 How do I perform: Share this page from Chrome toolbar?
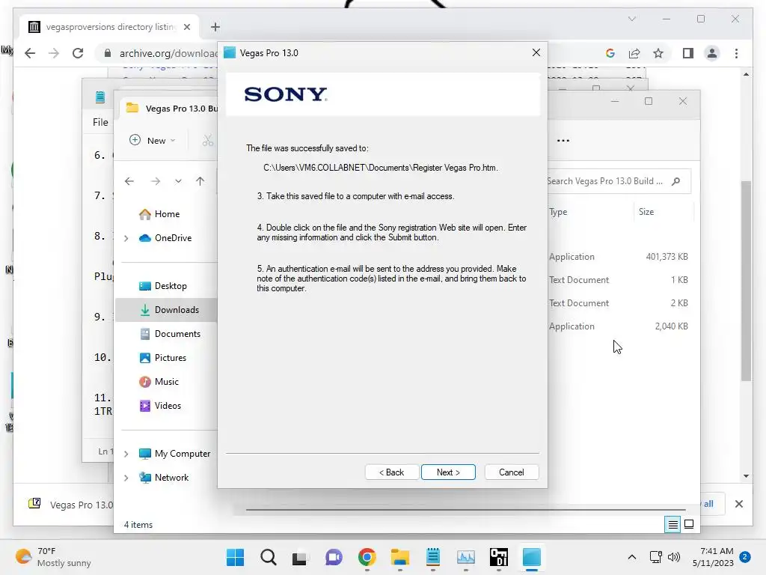point(634,53)
